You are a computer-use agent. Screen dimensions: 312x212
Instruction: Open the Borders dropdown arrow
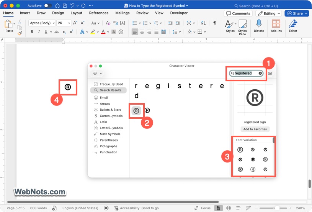[x=205, y=32]
